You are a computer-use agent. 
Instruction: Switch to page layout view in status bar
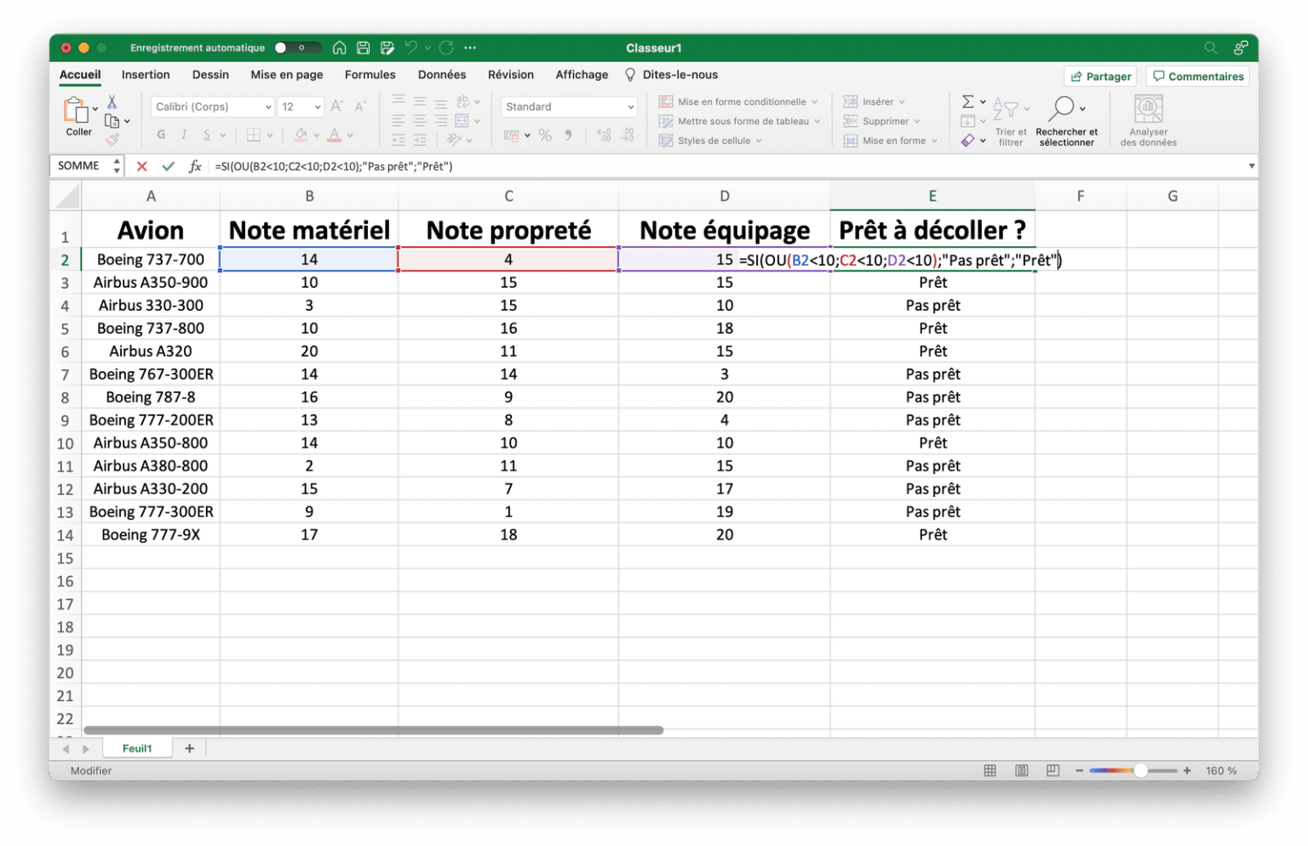(1021, 771)
